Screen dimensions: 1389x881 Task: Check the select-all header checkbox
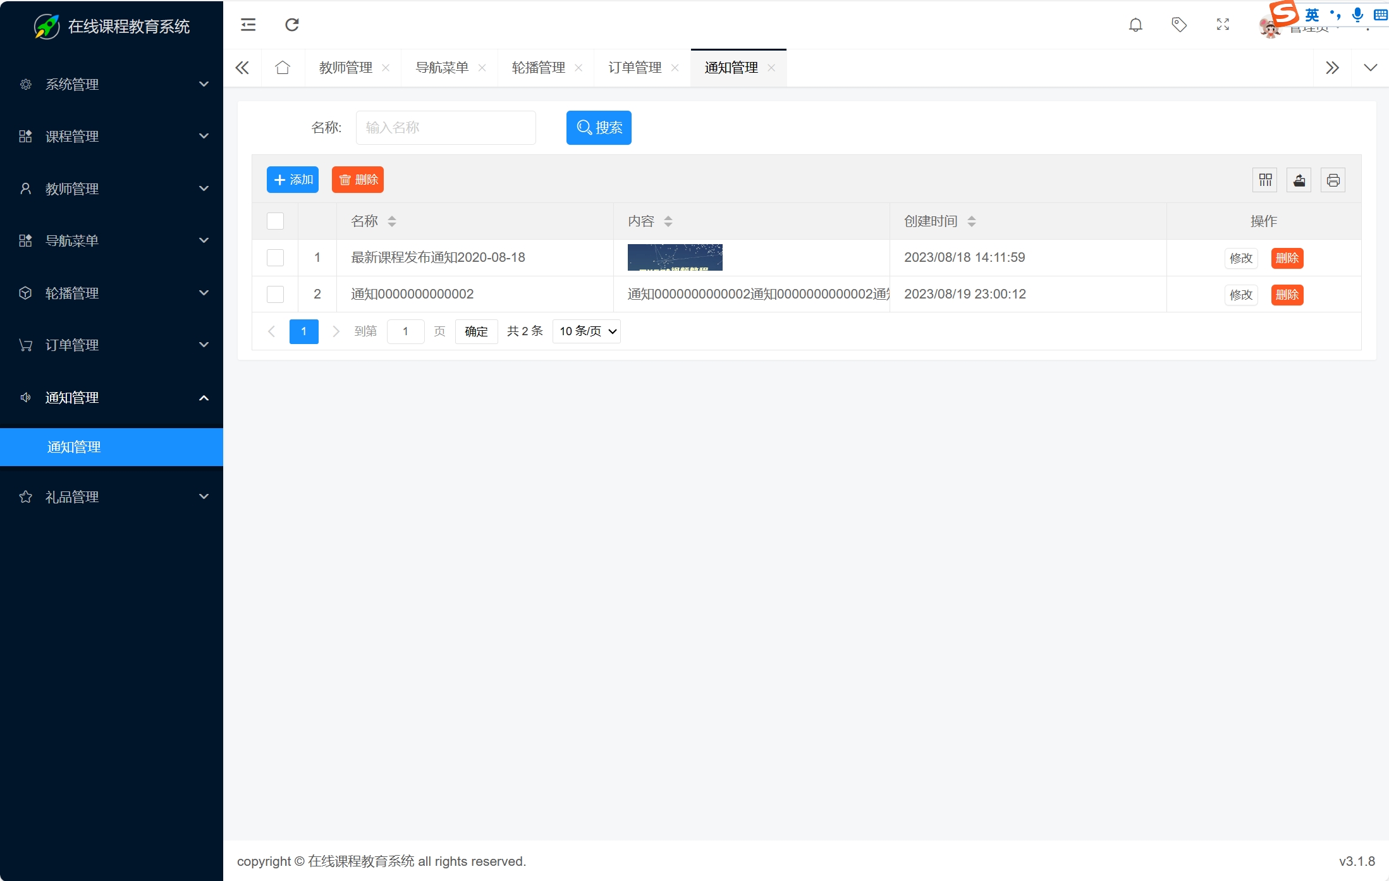click(x=275, y=221)
